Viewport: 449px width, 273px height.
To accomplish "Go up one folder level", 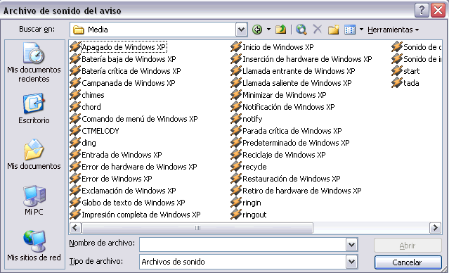I will tap(280, 30).
